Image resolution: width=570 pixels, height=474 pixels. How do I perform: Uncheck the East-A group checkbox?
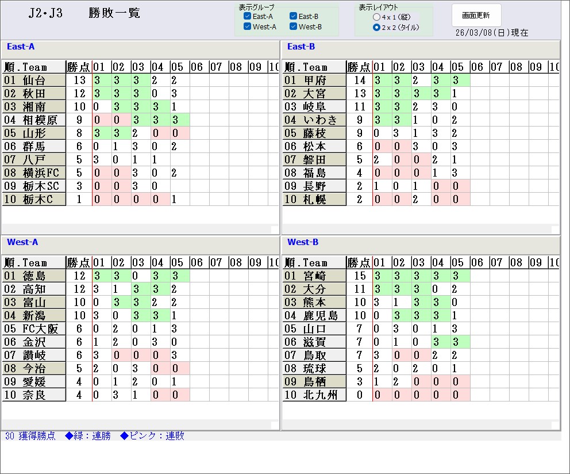click(248, 17)
